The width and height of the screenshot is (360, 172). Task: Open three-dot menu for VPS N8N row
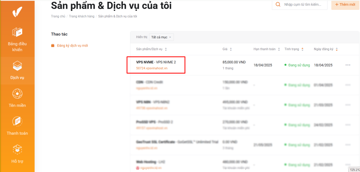(x=348, y=105)
